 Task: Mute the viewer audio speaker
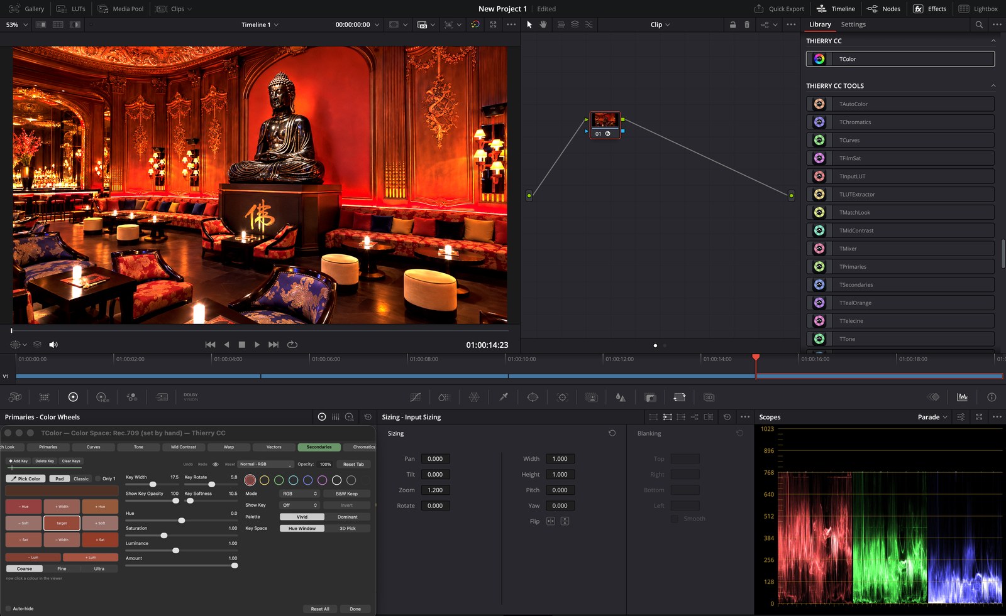(53, 345)
